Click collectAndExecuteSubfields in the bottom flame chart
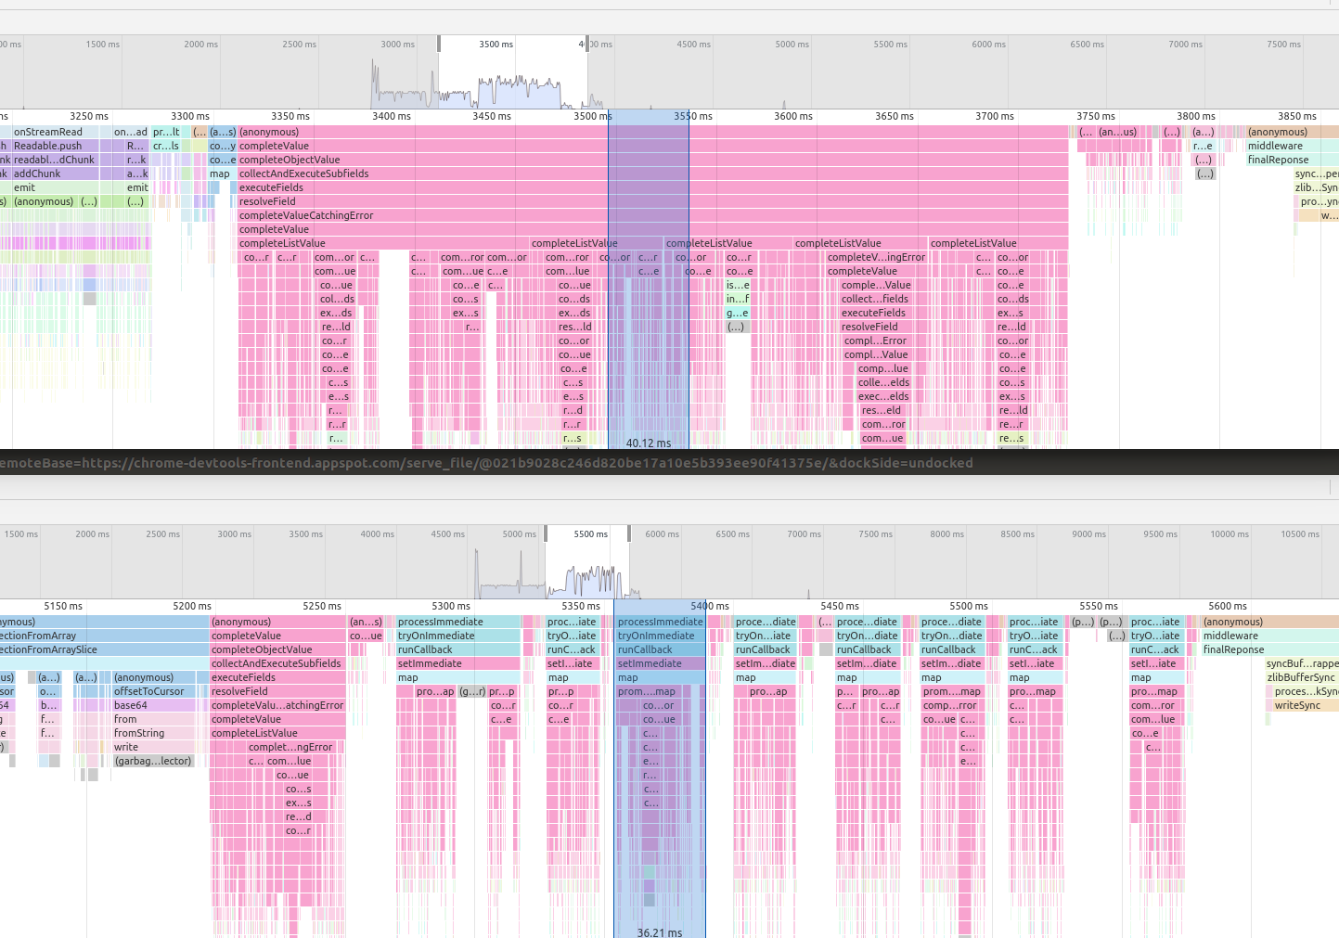Viewport: 1339px width, 938px height. coord(277,663)
